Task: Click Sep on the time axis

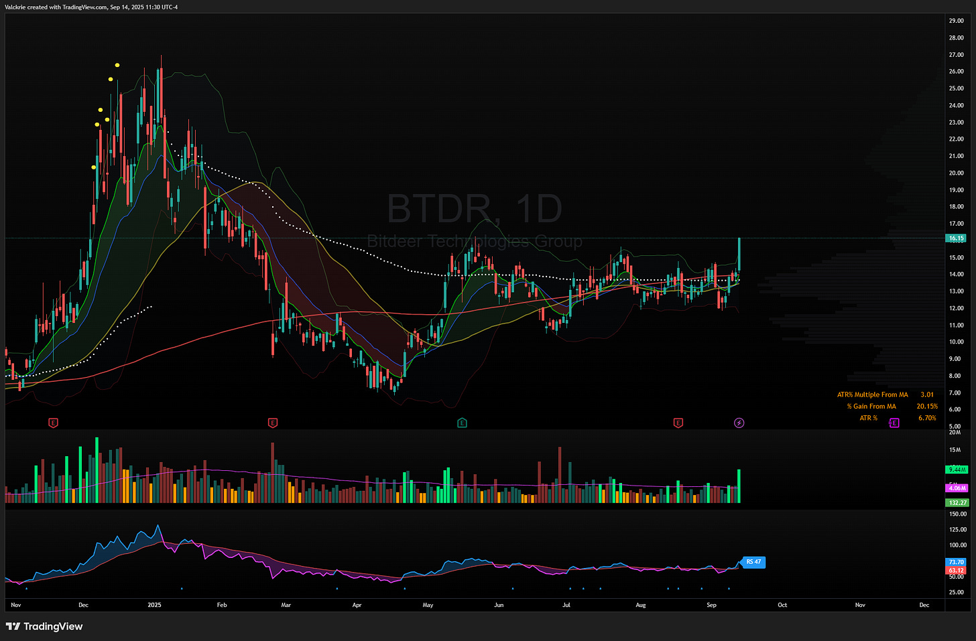Action: tap(711, 605)
